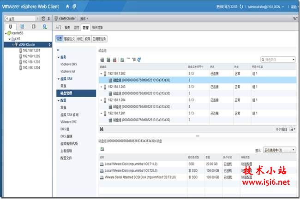The width and height of the screenshot is (300, 199).
Task: Open 配置文件 settings
Action: [x=66, y=158]
